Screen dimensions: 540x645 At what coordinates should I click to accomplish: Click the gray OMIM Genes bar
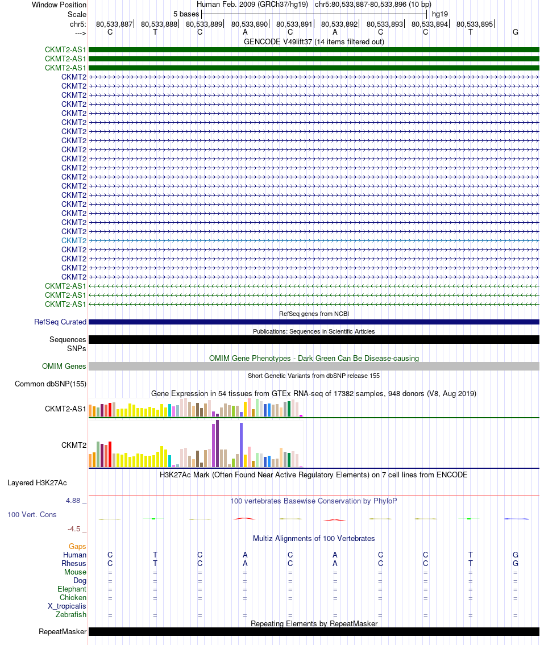314,366
